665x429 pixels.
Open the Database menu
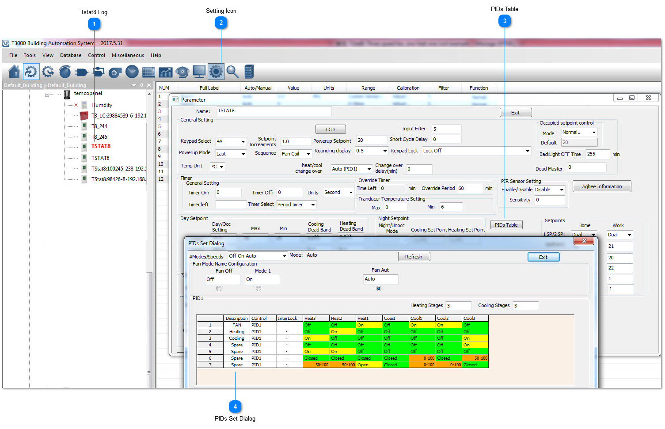point(71,55)
